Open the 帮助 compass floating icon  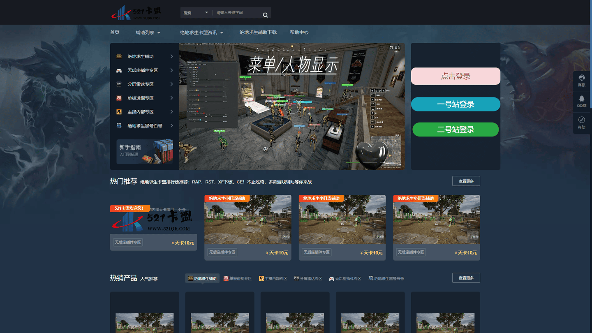point(581,123)
